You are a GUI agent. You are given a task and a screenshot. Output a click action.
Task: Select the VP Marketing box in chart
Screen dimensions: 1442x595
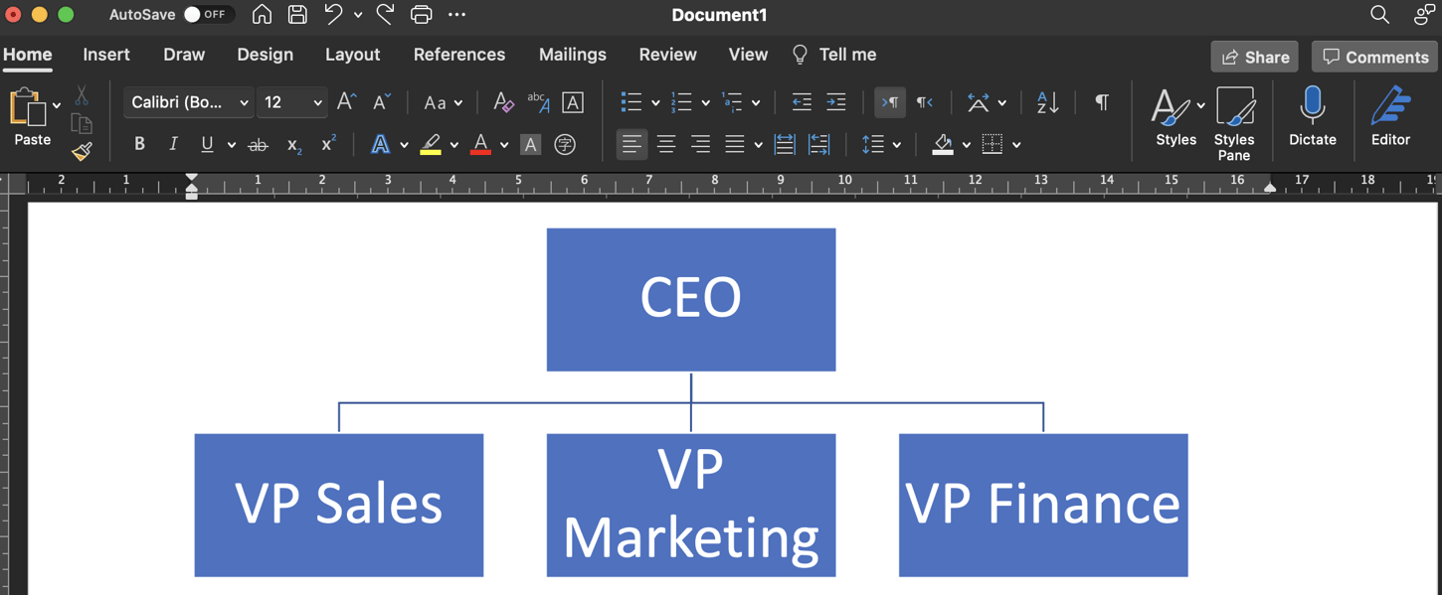(x=691, y=506)
